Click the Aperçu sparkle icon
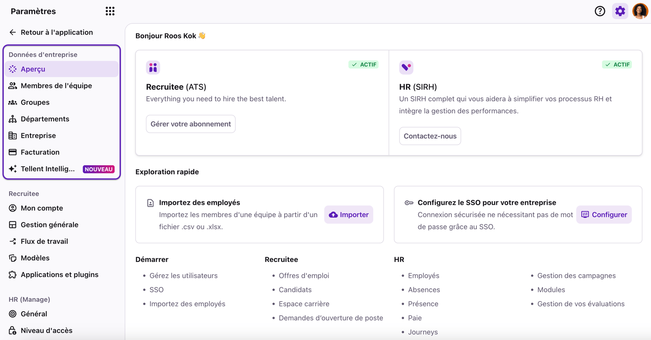Viewport: 651px width, 340px height. (x=13, y=69)
